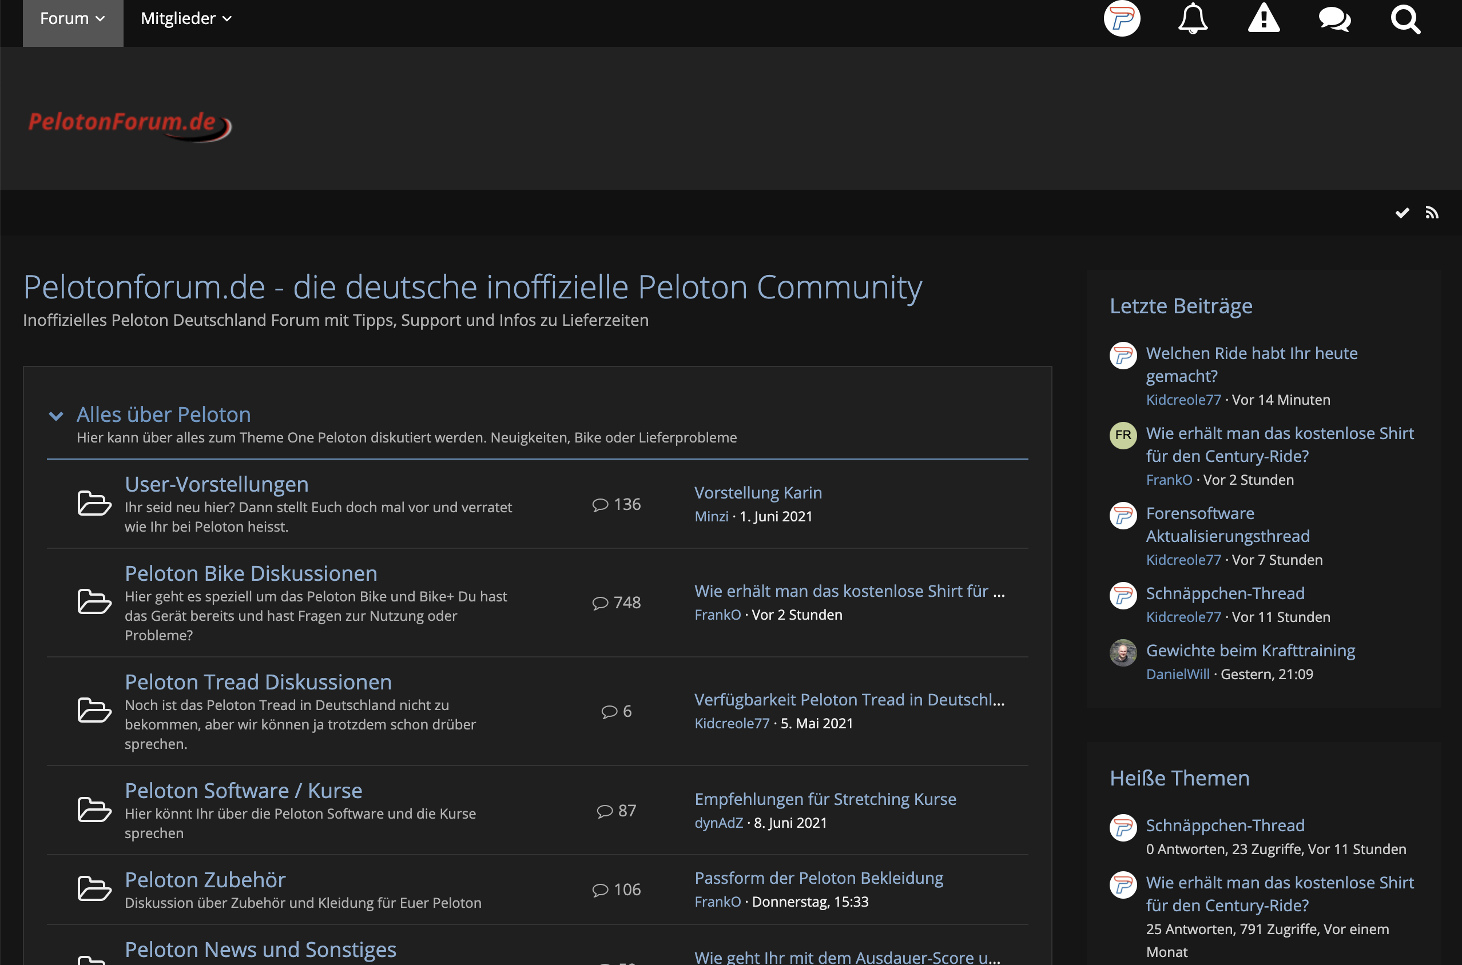Screen dimensions: 1462x965
Task: Open the Peloton News und Sonstiges forum
Action: tap(260, 950)
